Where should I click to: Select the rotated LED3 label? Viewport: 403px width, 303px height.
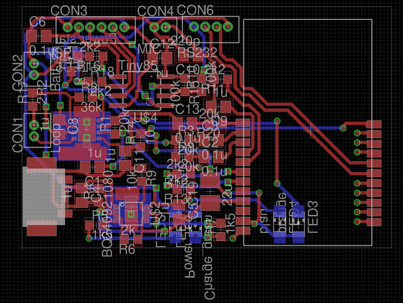[313, 217]
